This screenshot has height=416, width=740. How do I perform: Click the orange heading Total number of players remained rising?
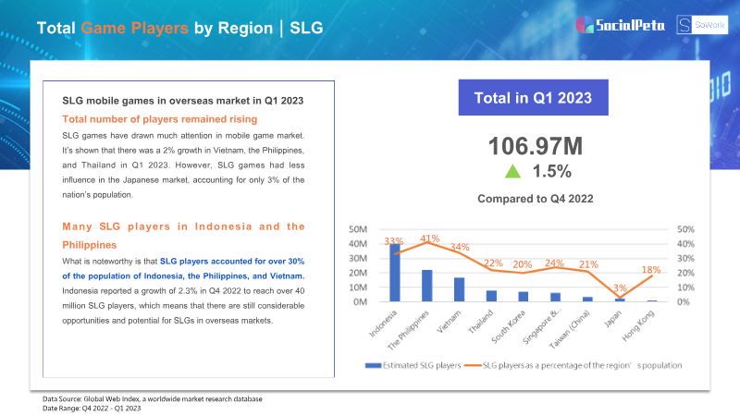click(159, 119)
